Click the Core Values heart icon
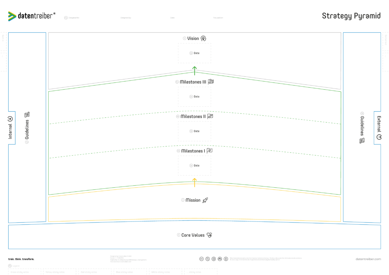 pyautogui.click(x=209, y=235)
